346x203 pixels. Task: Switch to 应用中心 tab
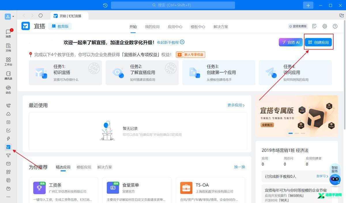175,27
